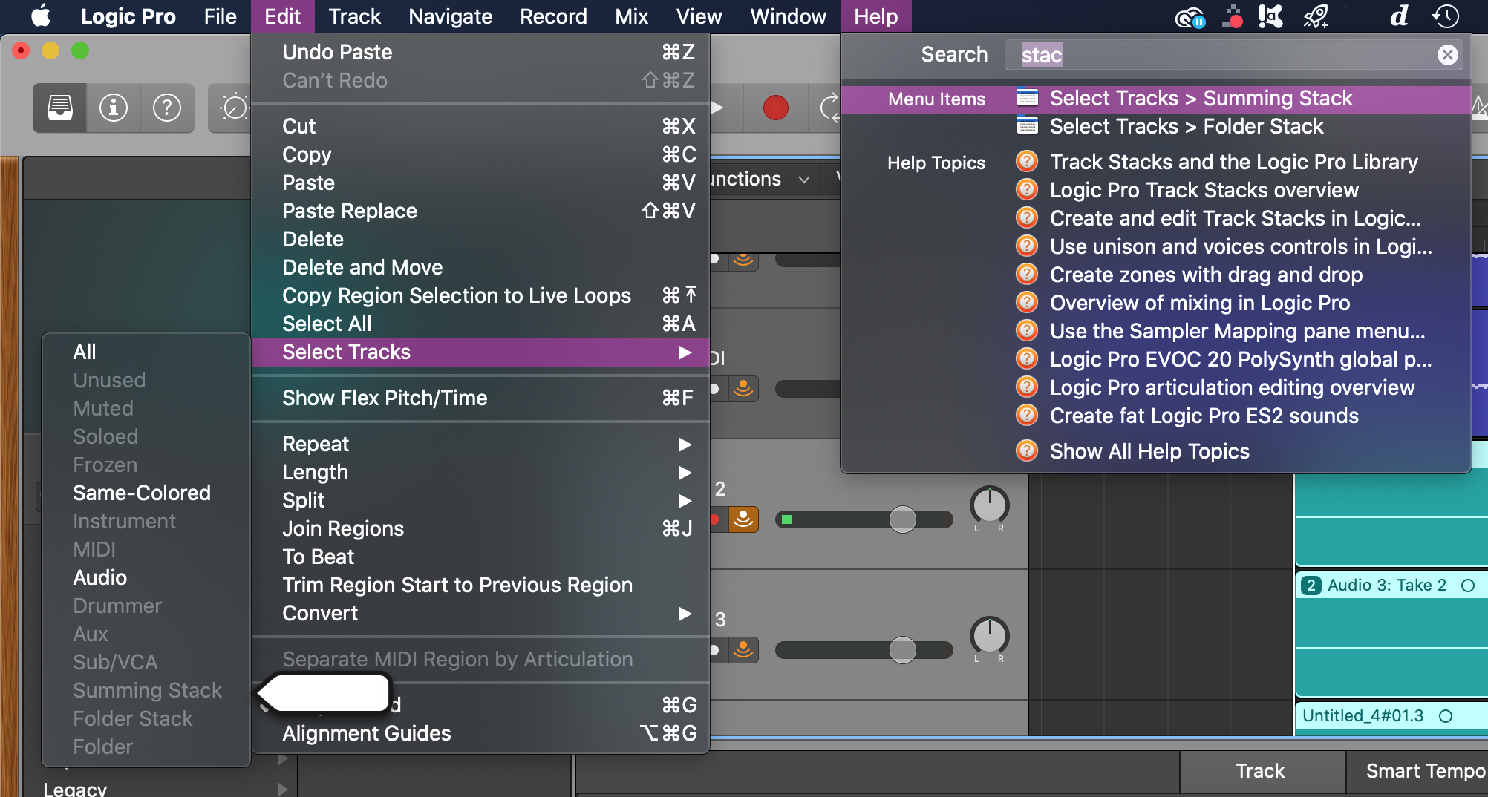Viewport: 1488px width, 797px height.
Task: Choose Join Regions from Edit menu
Action: (x=480, y=528)
